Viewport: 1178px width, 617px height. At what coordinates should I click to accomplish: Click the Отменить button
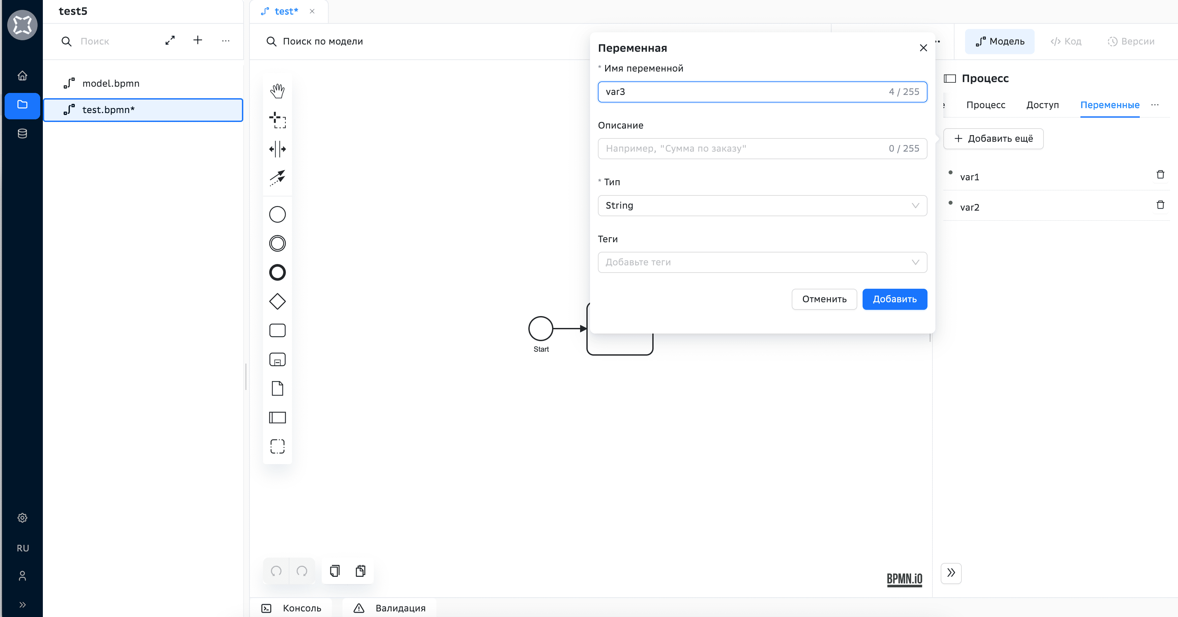[824, 299]
